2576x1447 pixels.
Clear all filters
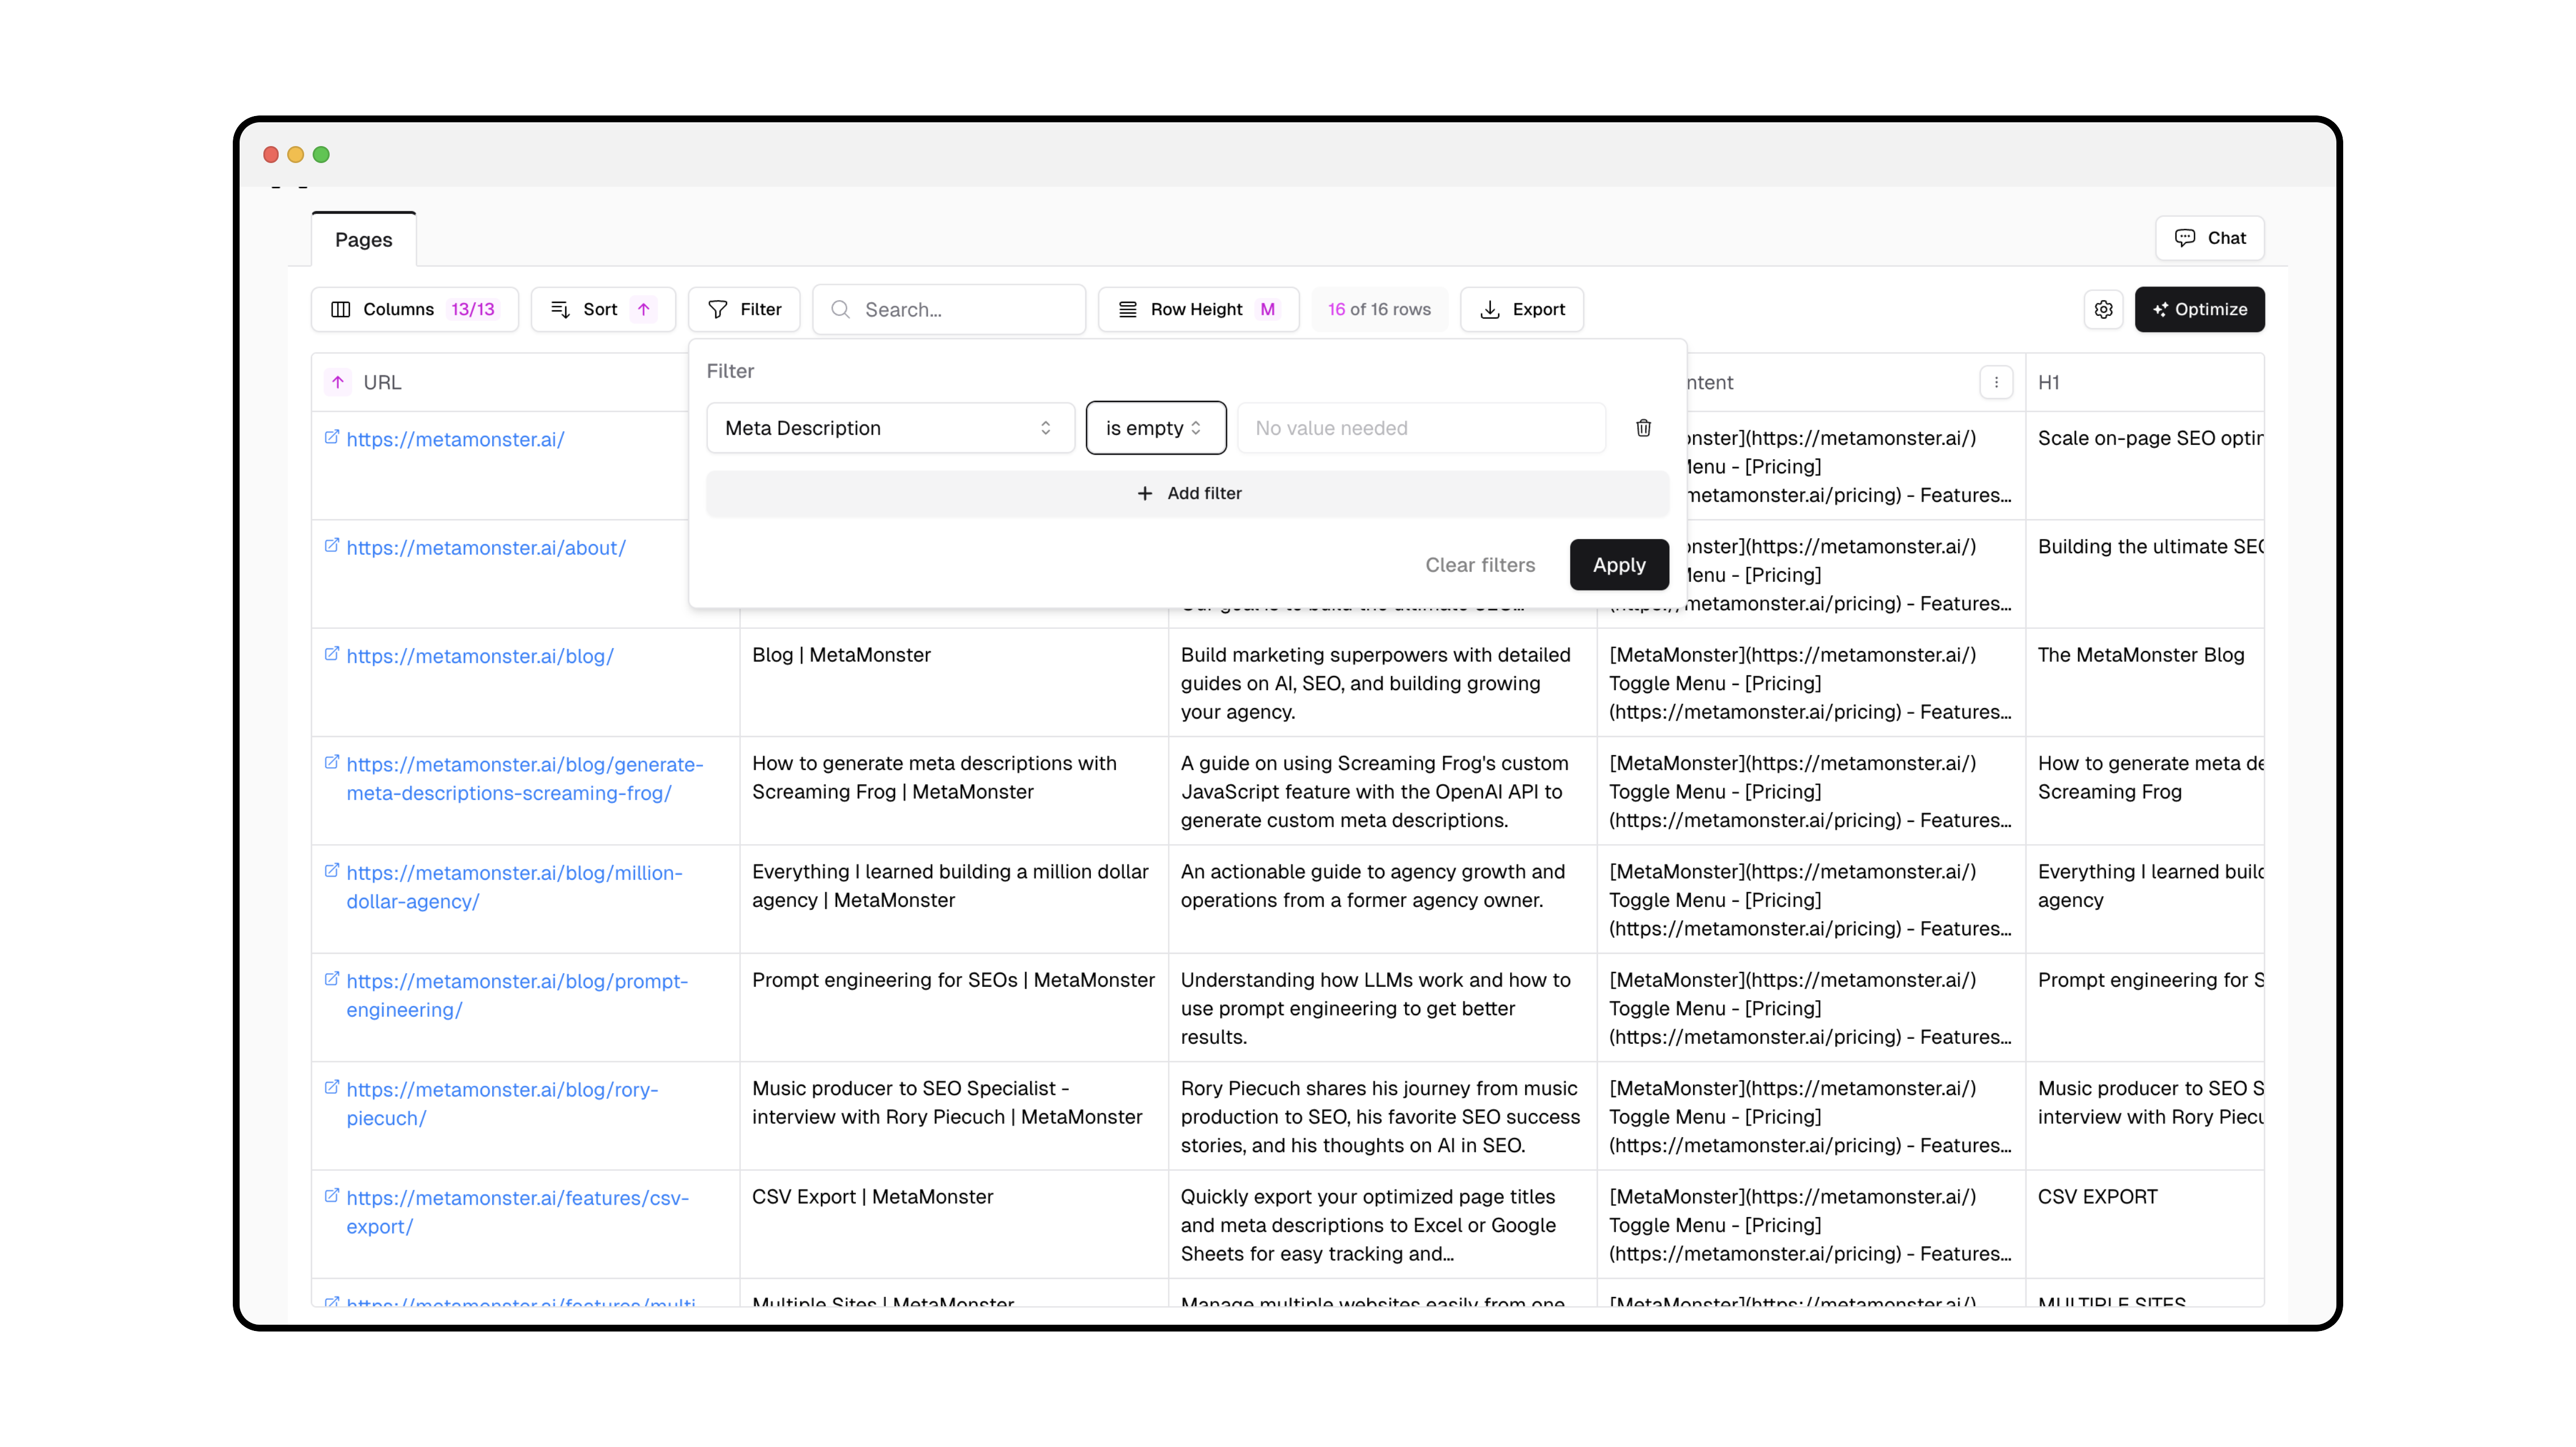click(1480, 564)
